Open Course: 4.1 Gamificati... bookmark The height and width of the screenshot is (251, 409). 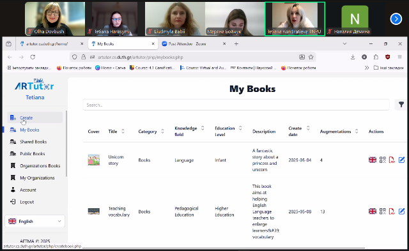click(152, 68)
